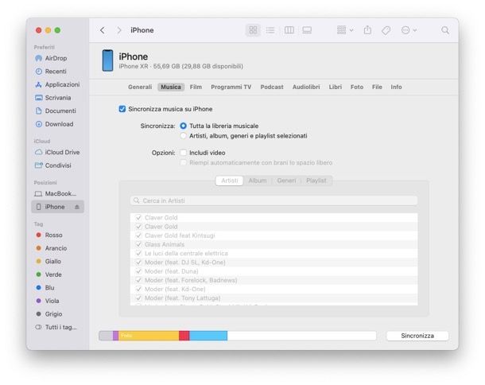
Task: Click the Share toolbar icon
Action: tap(367, 30)
